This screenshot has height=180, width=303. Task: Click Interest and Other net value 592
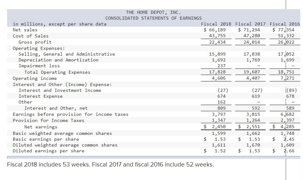256,108
